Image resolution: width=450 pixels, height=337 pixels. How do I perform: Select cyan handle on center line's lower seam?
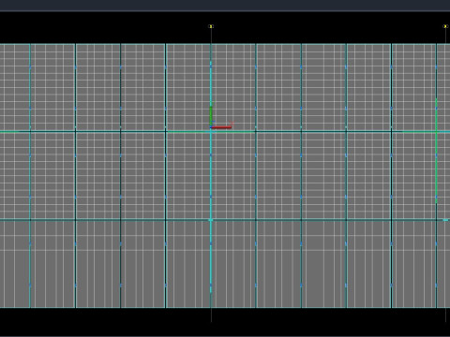[211, 220]
